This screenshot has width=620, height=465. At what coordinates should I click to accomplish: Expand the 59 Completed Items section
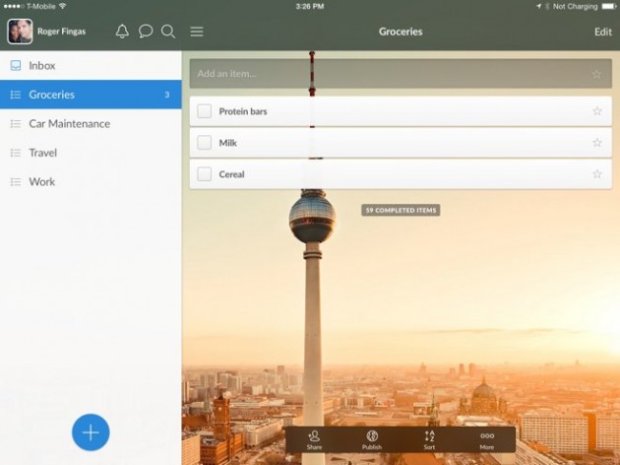coord(401,210)
